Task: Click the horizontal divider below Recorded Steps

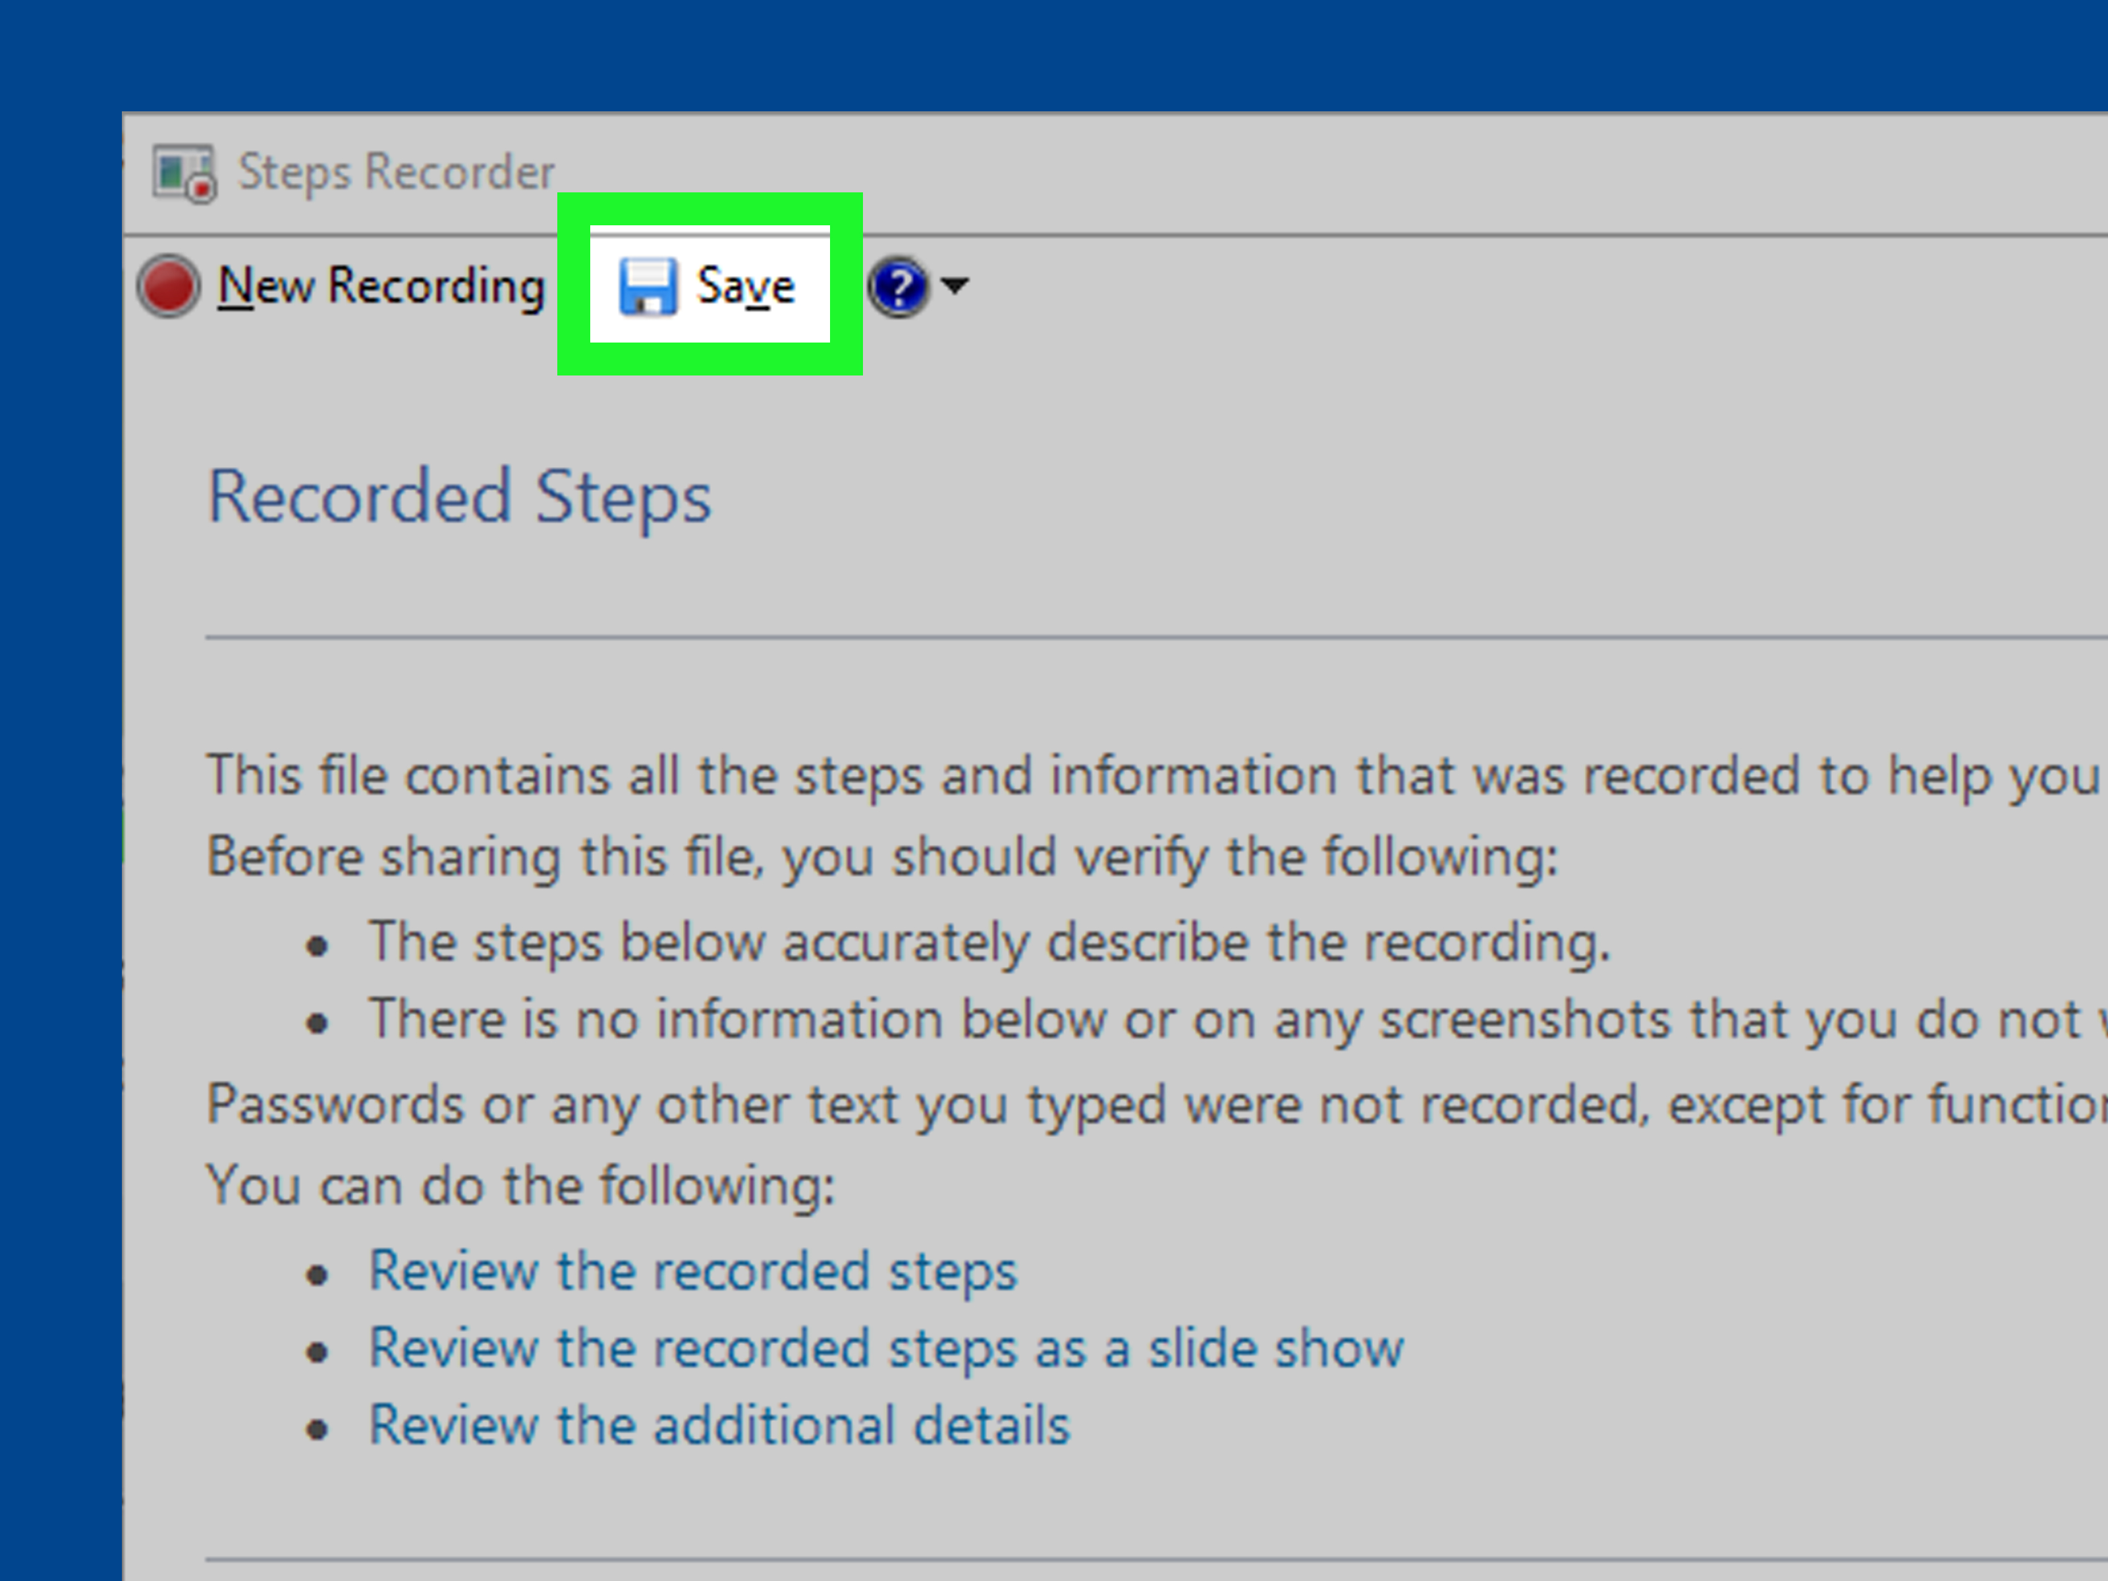Action: [1156, 638]
